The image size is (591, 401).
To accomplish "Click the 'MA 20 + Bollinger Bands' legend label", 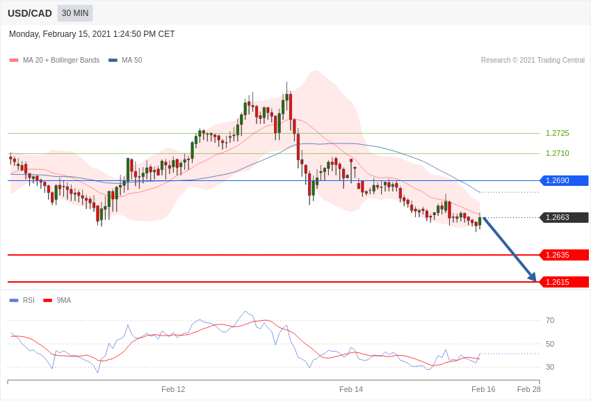I will pos(61,60).
